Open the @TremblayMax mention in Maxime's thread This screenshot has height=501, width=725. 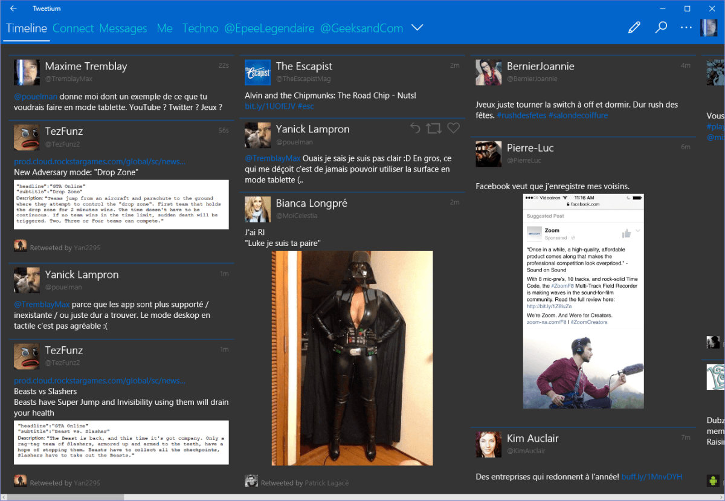pyautogui.click(x=41, y=305)
